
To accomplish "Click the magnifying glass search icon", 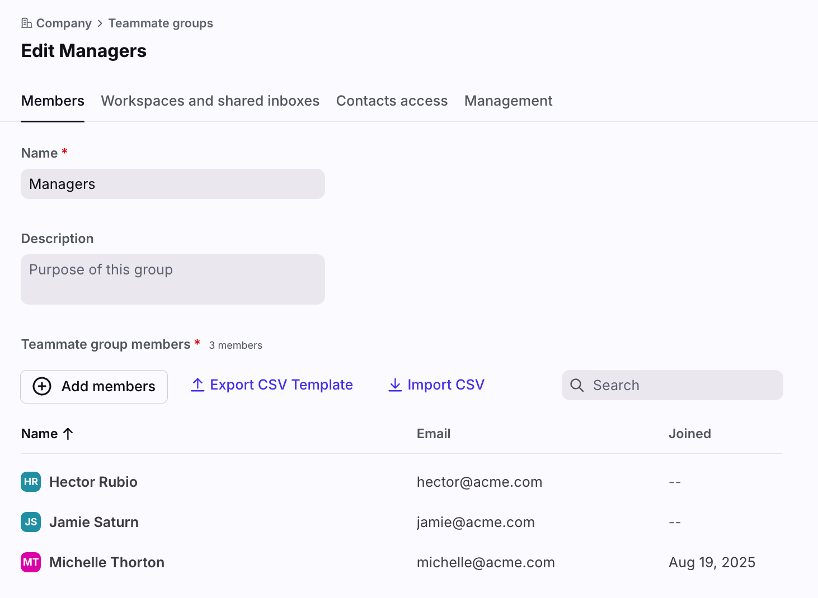I will [577, 385].
